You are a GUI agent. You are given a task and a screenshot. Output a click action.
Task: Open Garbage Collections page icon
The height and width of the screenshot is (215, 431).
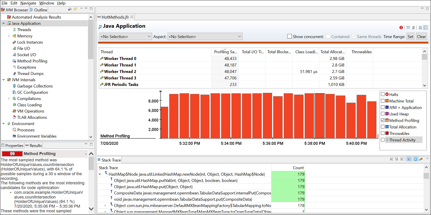coord(14,86)
